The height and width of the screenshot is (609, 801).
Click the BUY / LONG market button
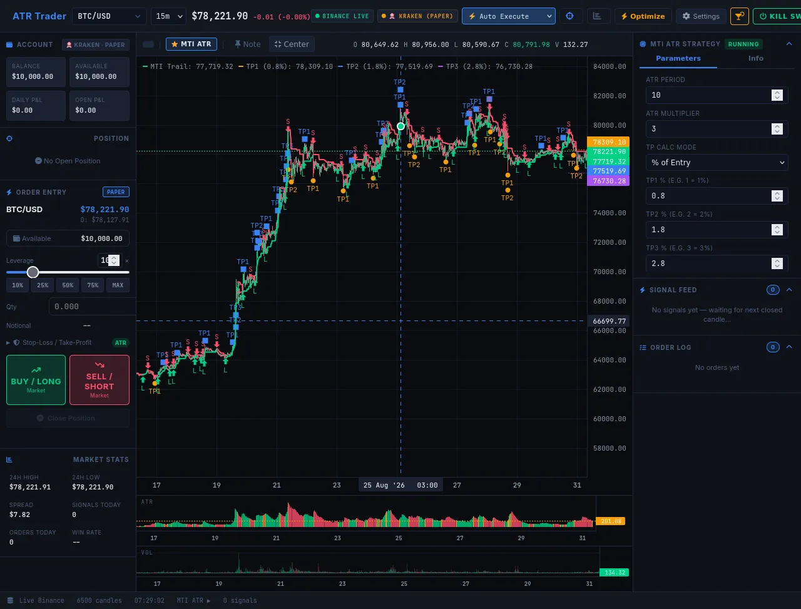click(36, 380)
